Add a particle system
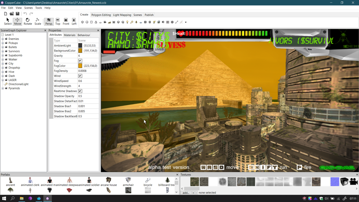 point(154,22)
